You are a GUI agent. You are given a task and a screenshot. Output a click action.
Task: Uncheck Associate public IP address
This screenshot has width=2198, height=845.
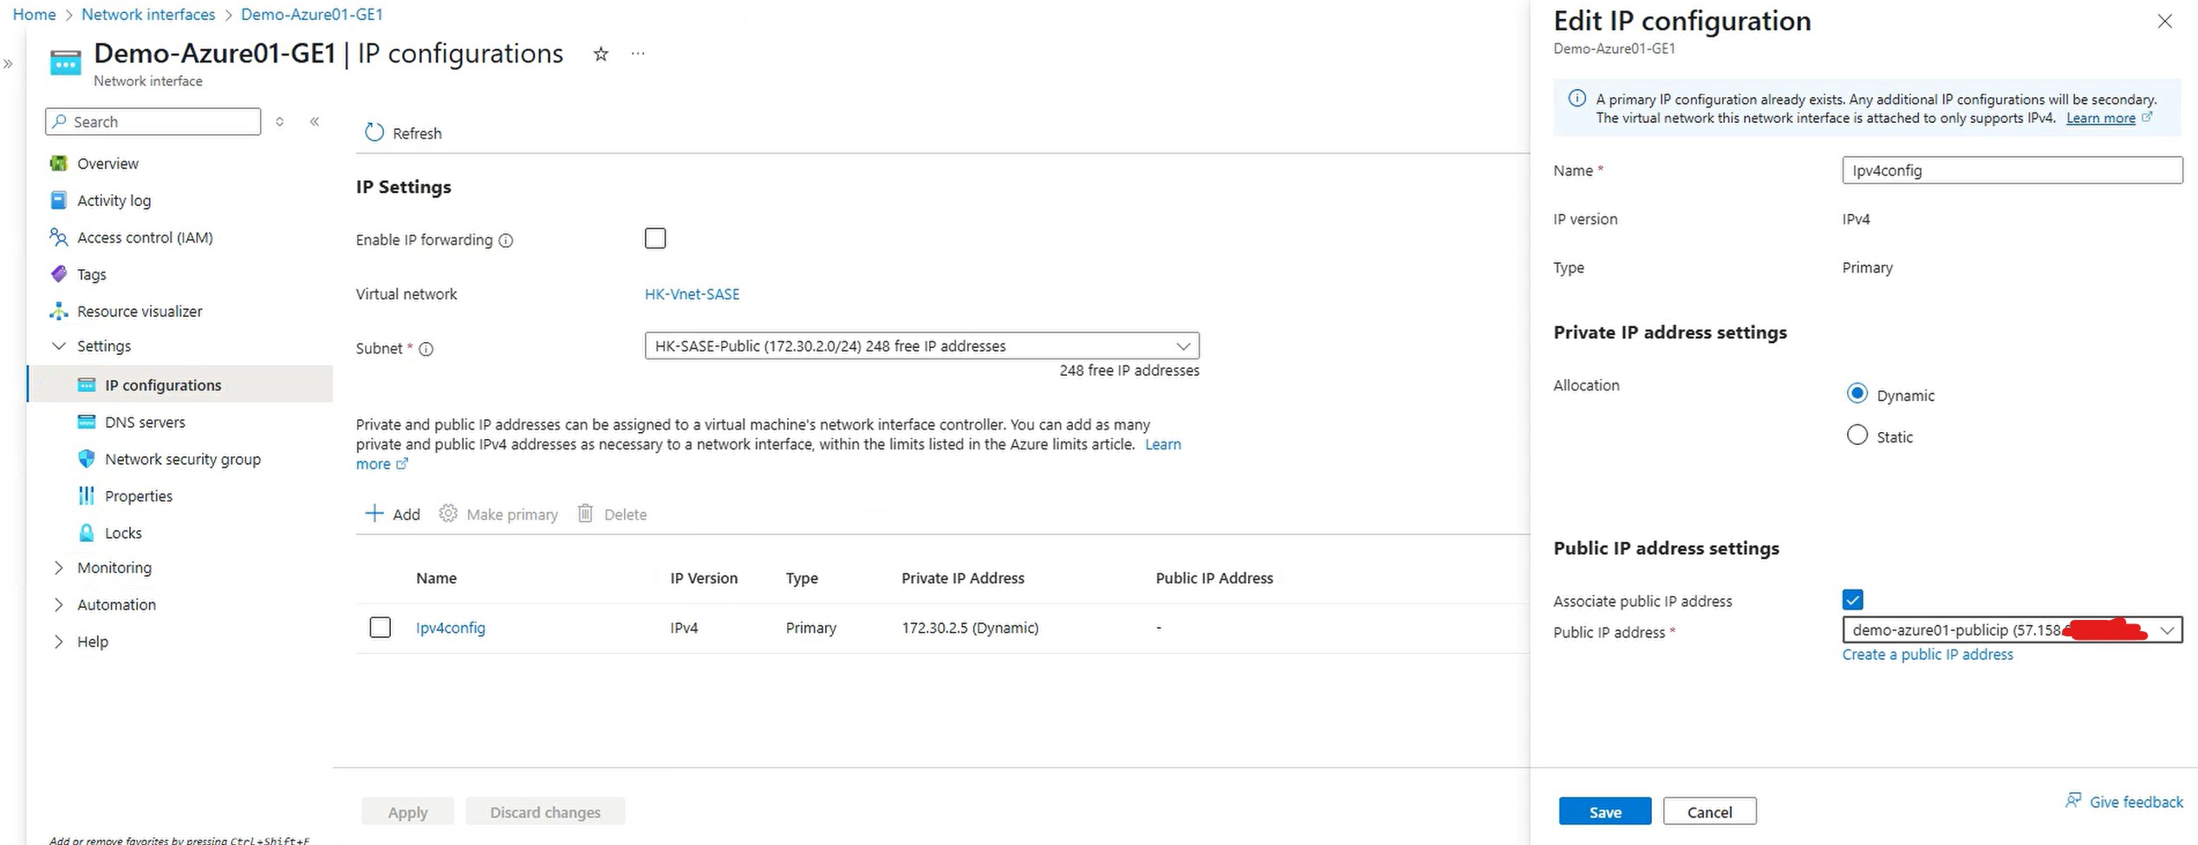1853,599
